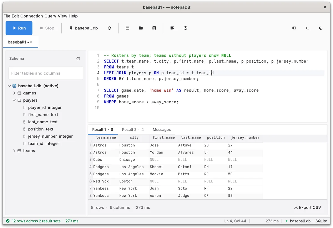Image resolution: width=333 pixels, height=228 pixels.
Task: Open the baseball.db connection selector
Action: click(x=84, y=28)
